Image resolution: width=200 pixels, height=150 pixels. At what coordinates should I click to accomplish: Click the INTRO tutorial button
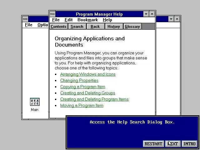point(189,144)
